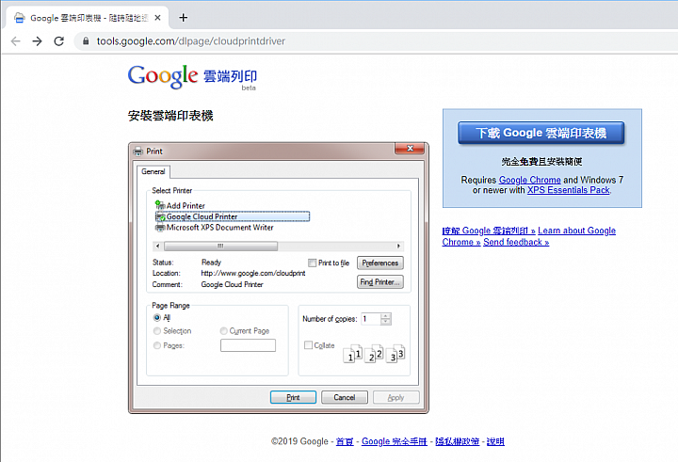Toggle the Collate checkbox
This screenshot has width=678, height=462.
click(x=308, y=345)
